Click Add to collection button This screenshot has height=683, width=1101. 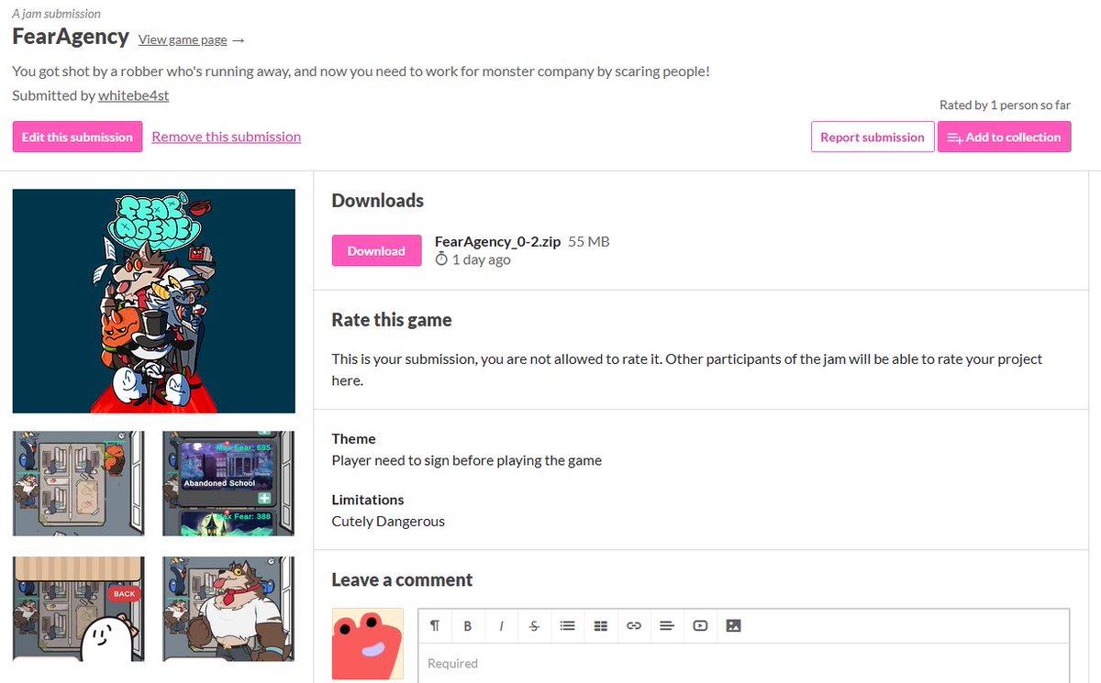(1004, 137)
